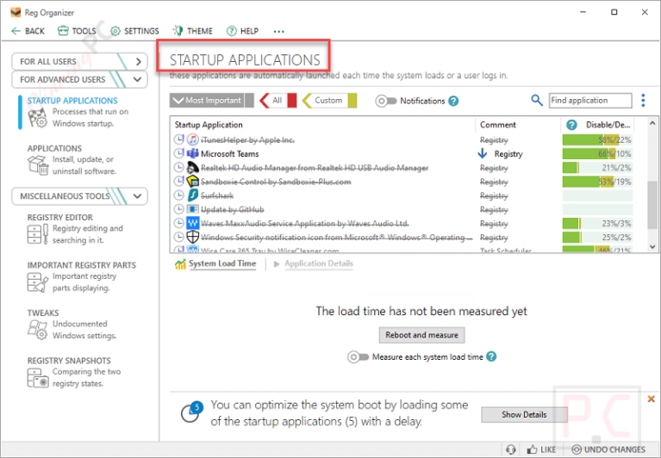The image size is (661, 458).
Task: Click the Tweaks gear icon
Action: pos(38,330)
